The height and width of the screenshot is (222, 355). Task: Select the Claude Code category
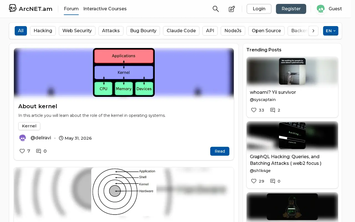[181, 31]
